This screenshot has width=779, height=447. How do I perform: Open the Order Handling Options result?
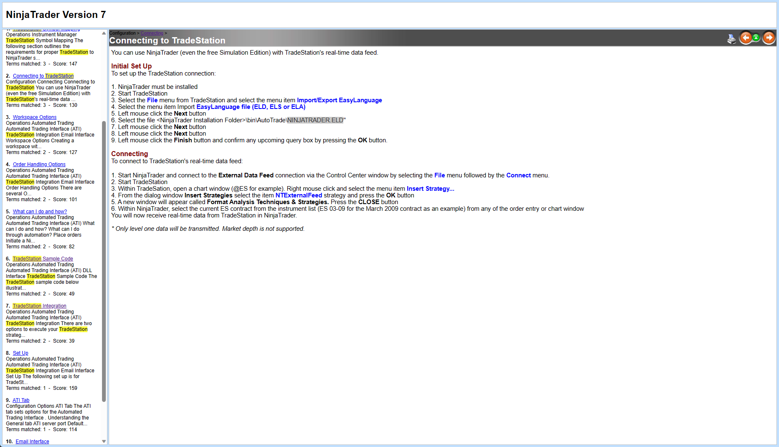39,164
